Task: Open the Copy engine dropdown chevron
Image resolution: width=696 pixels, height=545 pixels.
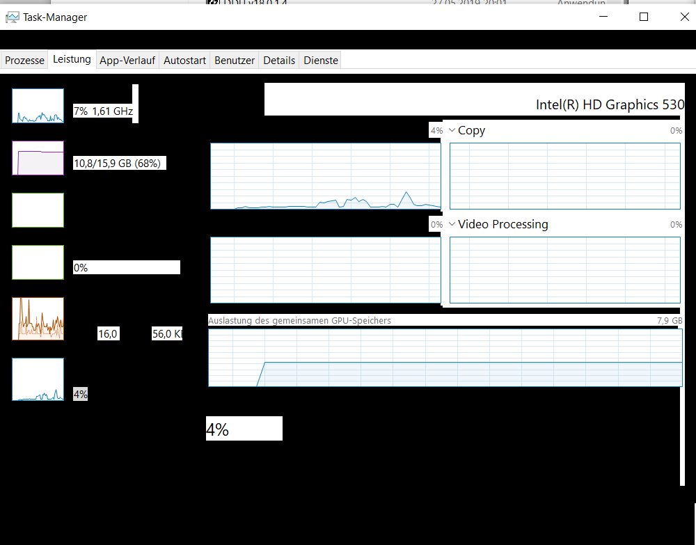Action: click(x=452, y=130)
